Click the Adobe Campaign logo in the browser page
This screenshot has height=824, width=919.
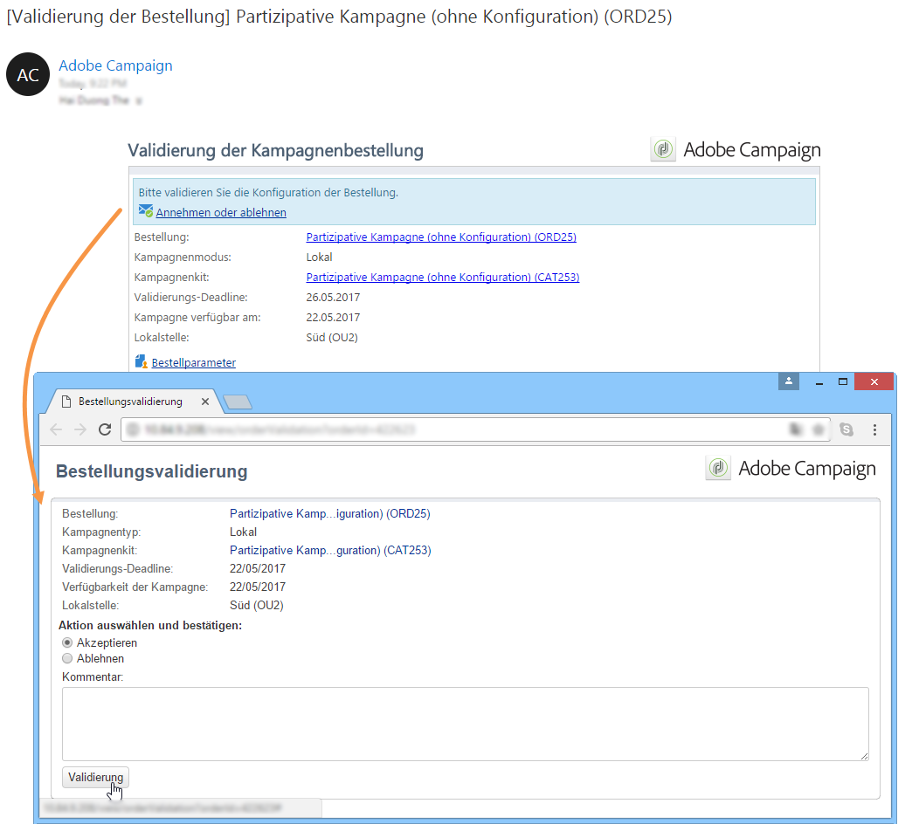[791, 469]
